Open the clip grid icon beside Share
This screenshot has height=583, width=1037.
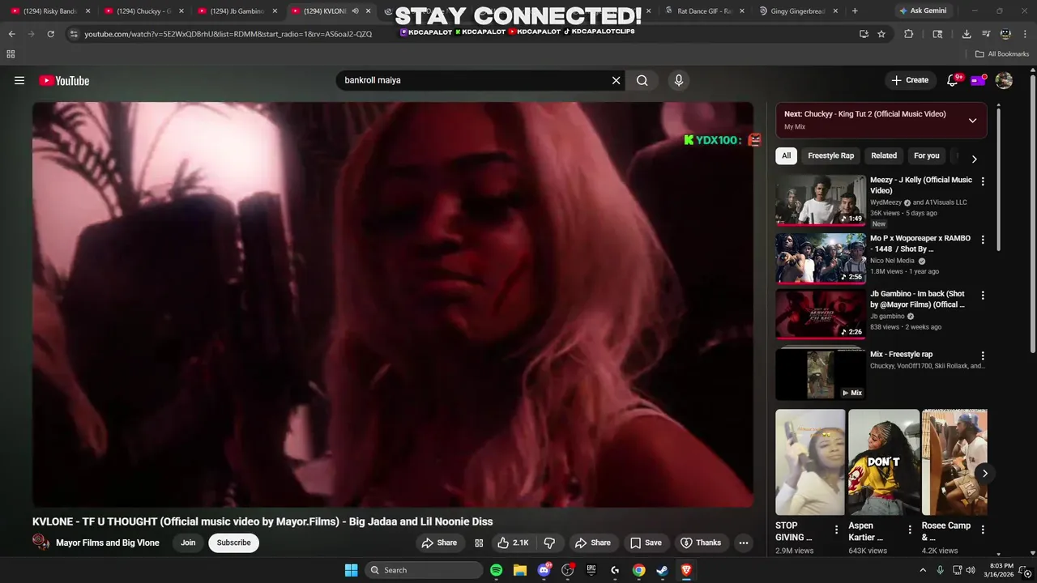pyautogui.click(x=479, y=543)
